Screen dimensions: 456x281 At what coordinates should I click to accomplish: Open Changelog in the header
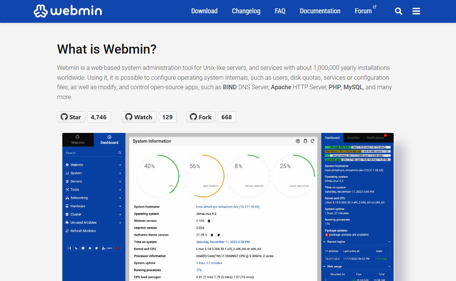click(x=246, y=11)
